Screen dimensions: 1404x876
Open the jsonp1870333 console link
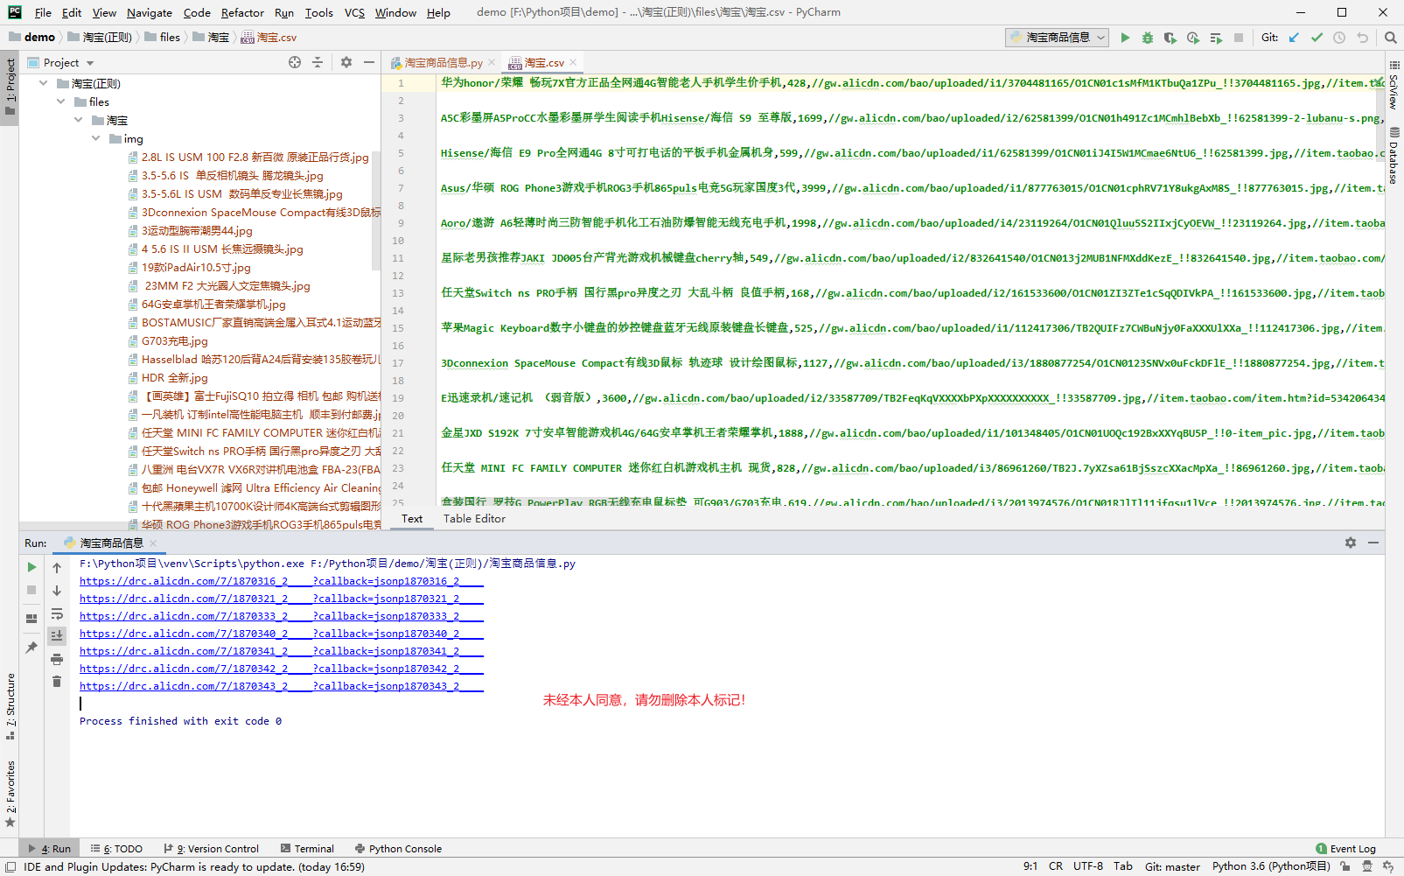282,616
